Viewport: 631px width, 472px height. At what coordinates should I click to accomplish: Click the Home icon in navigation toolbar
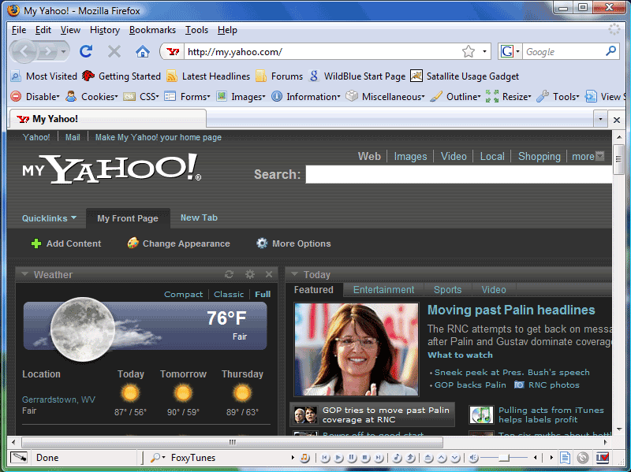coord(142,51)
